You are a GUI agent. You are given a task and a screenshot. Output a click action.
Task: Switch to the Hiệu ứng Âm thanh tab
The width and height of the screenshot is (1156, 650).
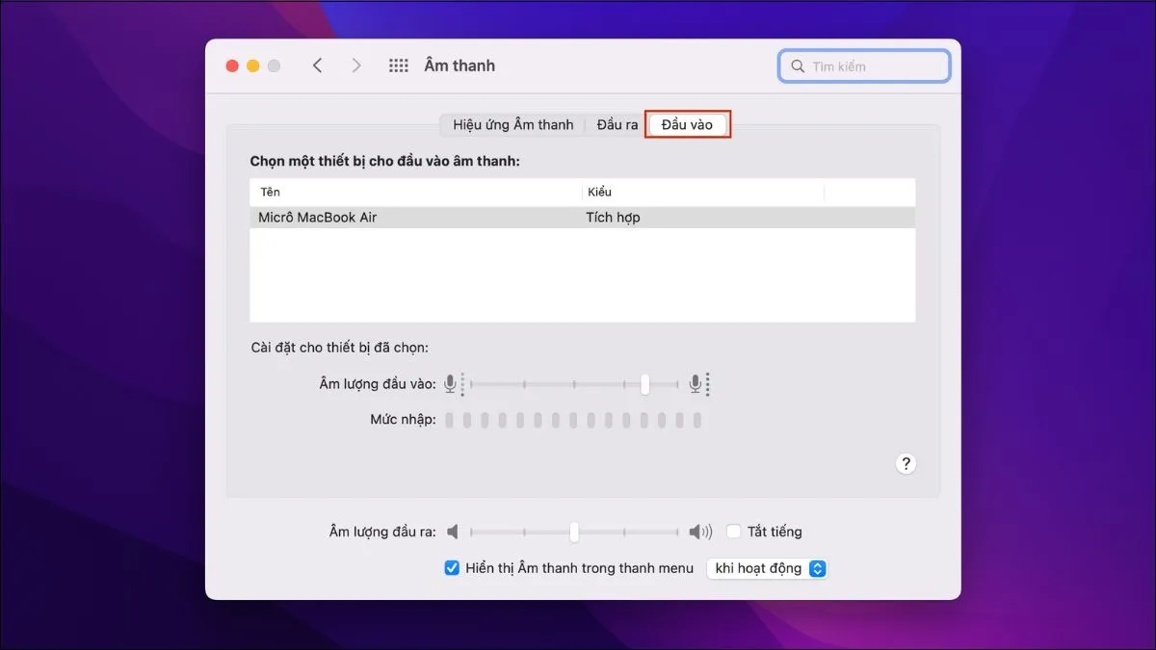click(x=512, y=125)
